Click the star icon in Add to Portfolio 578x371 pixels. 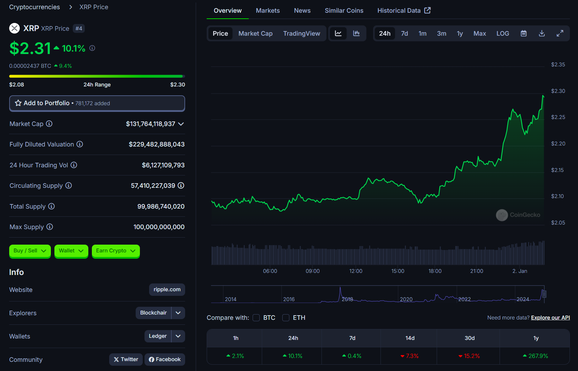pos(18,103)
